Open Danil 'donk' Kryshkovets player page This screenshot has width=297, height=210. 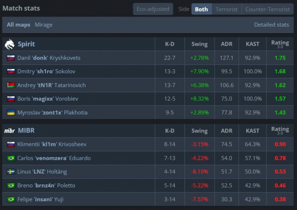click(49, 58)
